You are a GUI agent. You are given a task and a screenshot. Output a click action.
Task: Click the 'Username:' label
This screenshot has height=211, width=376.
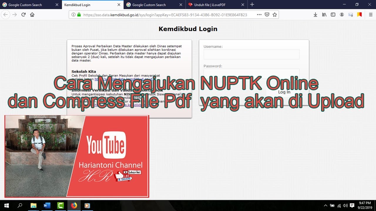(213, 47)
